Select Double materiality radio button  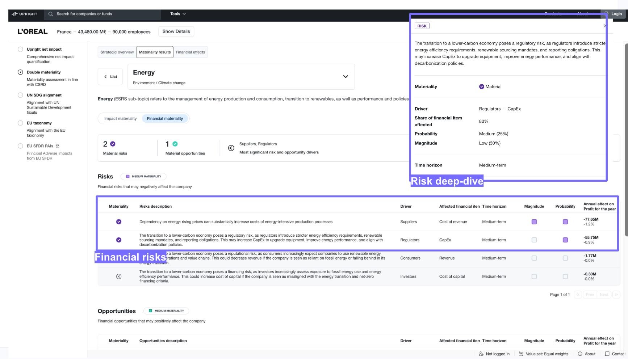(20, 72)
